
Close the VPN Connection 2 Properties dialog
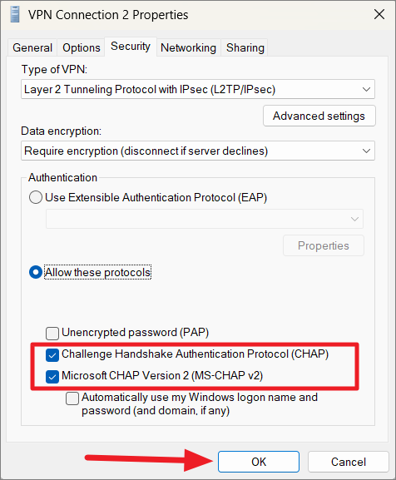pos(379,14)
